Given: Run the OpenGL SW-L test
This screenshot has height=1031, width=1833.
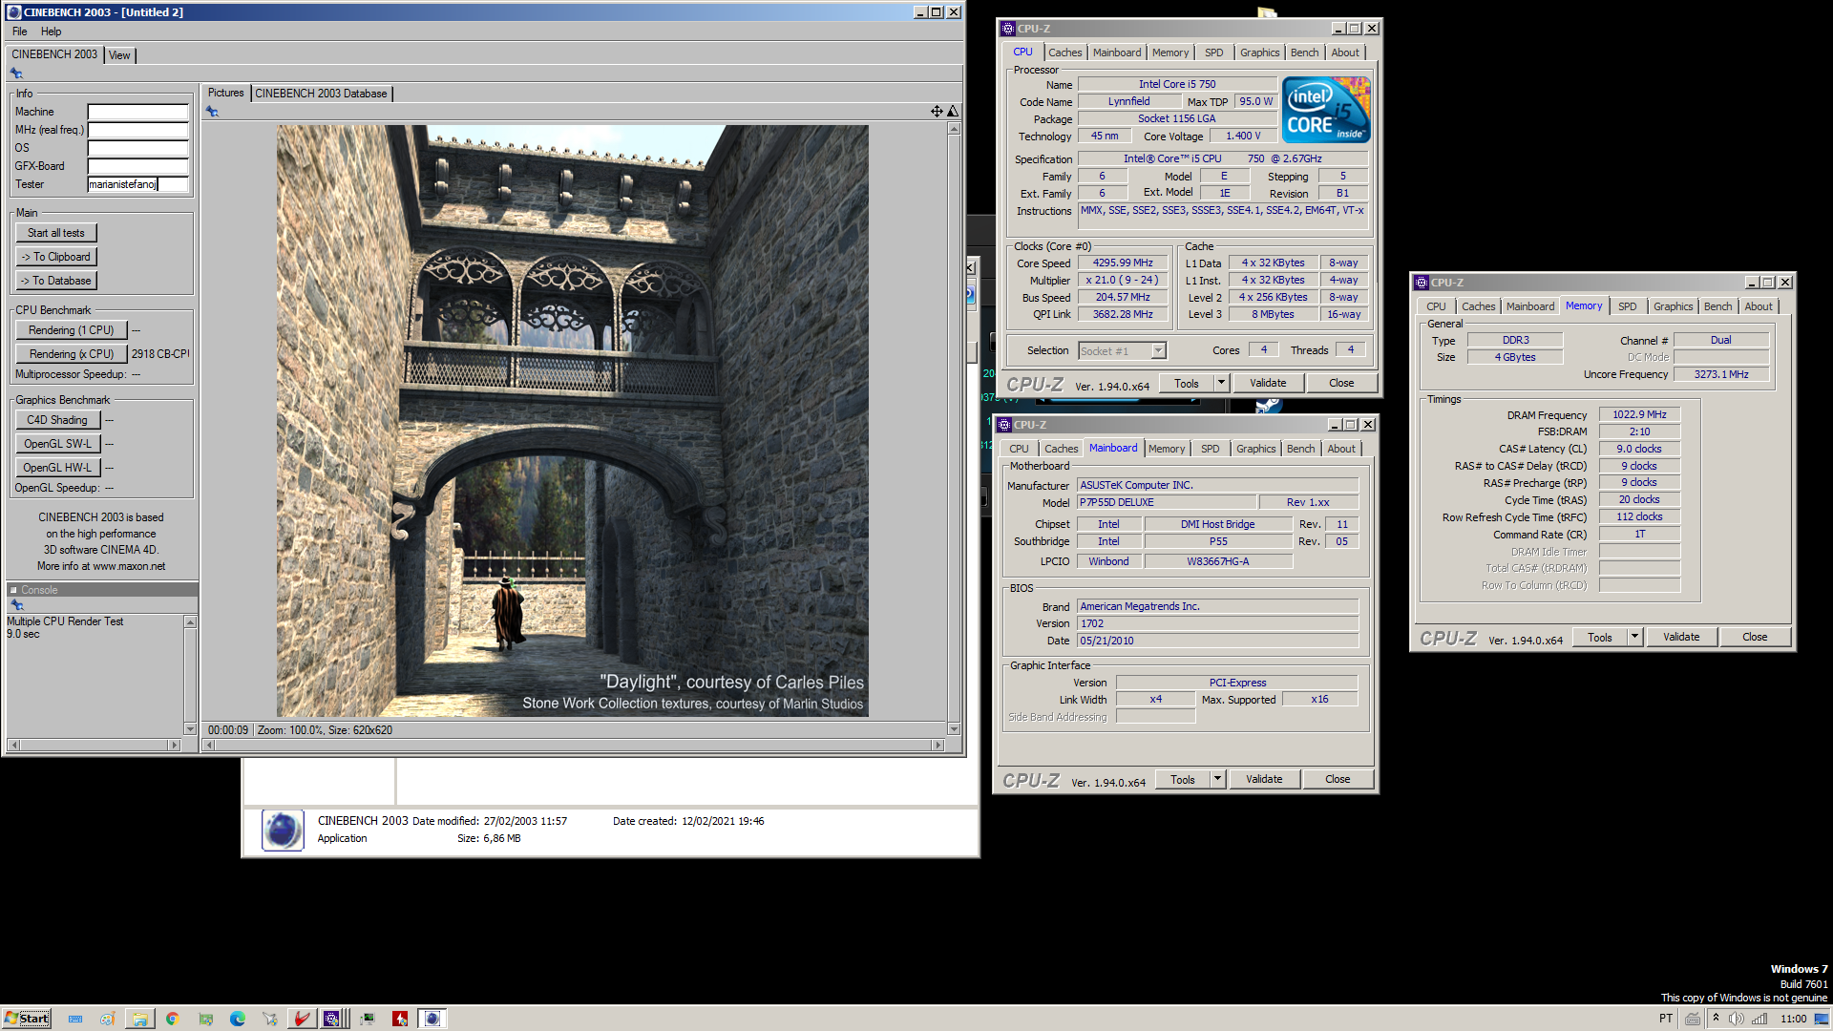Looking at the screenshot, I should point(57,444).
